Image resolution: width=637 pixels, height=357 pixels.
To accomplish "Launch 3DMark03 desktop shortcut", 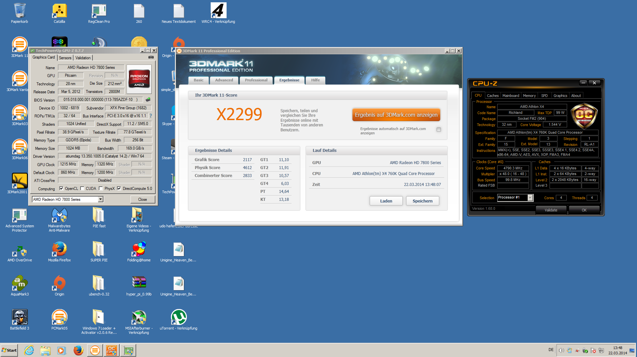I will click(20, 115).
